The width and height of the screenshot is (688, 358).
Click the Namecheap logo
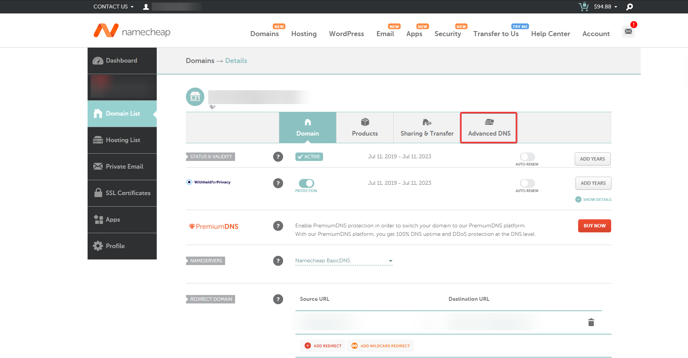[132, 31]
